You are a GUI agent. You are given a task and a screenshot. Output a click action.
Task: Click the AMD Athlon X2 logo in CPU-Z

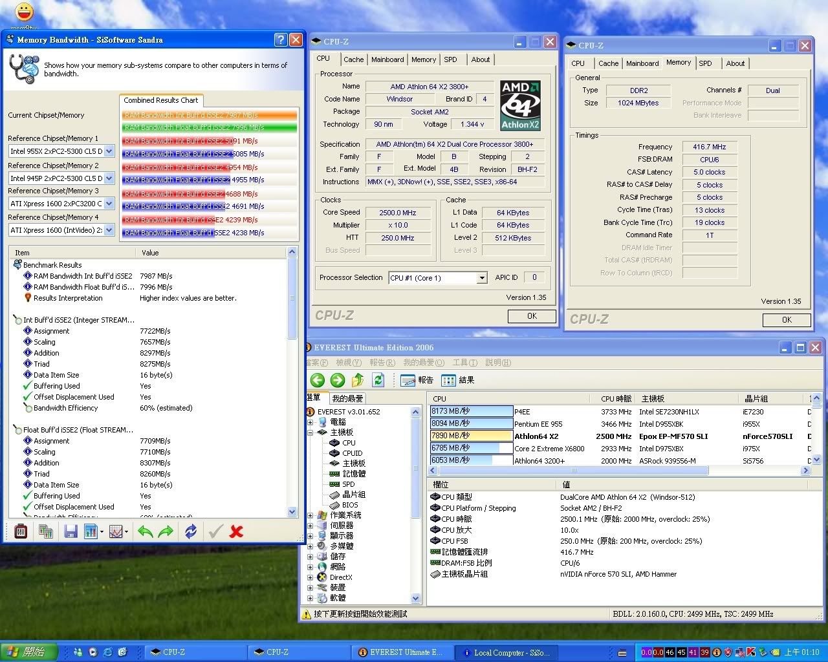click(520, 105)
